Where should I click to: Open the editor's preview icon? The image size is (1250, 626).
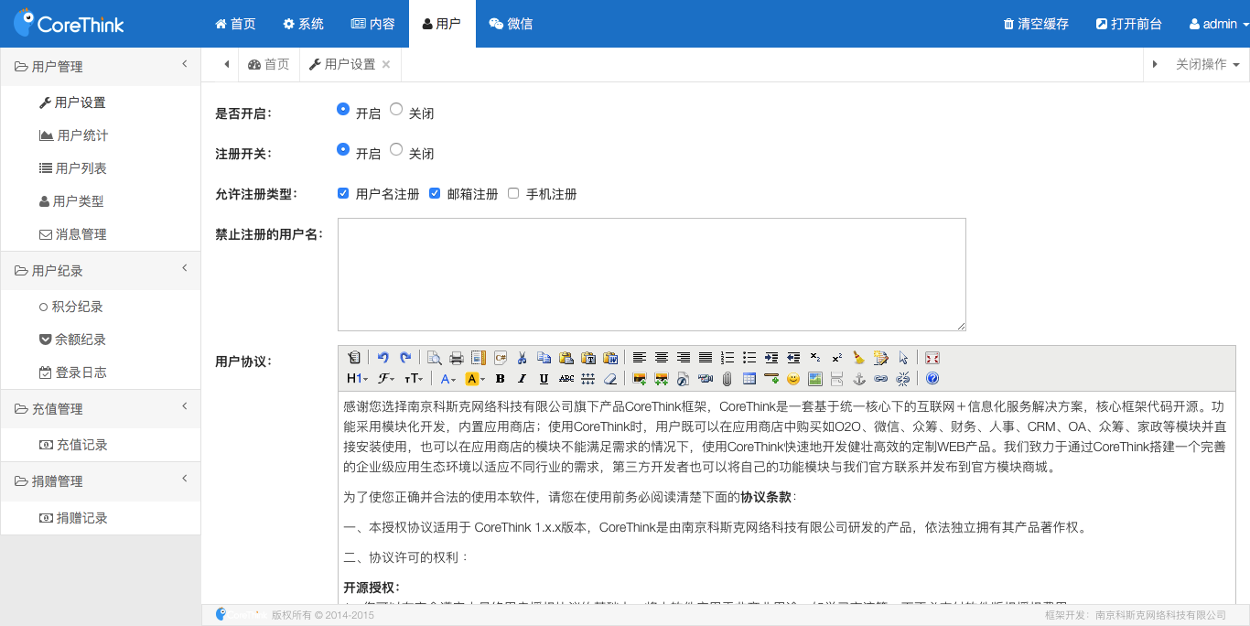pyautogui.click(x=435, y=358)
